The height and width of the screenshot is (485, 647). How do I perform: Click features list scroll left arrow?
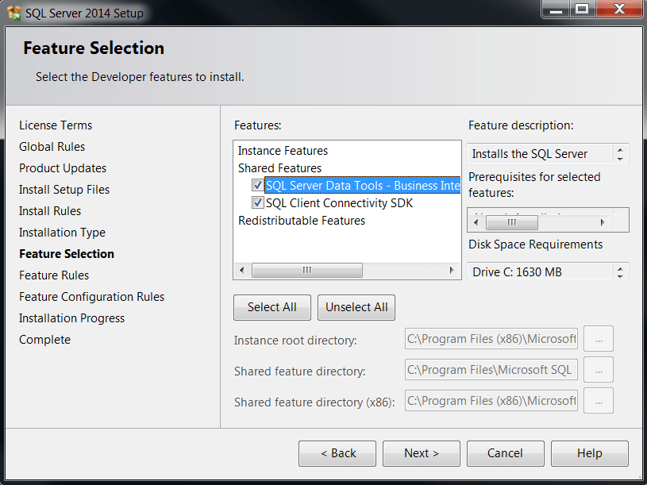tap(242, 270)
